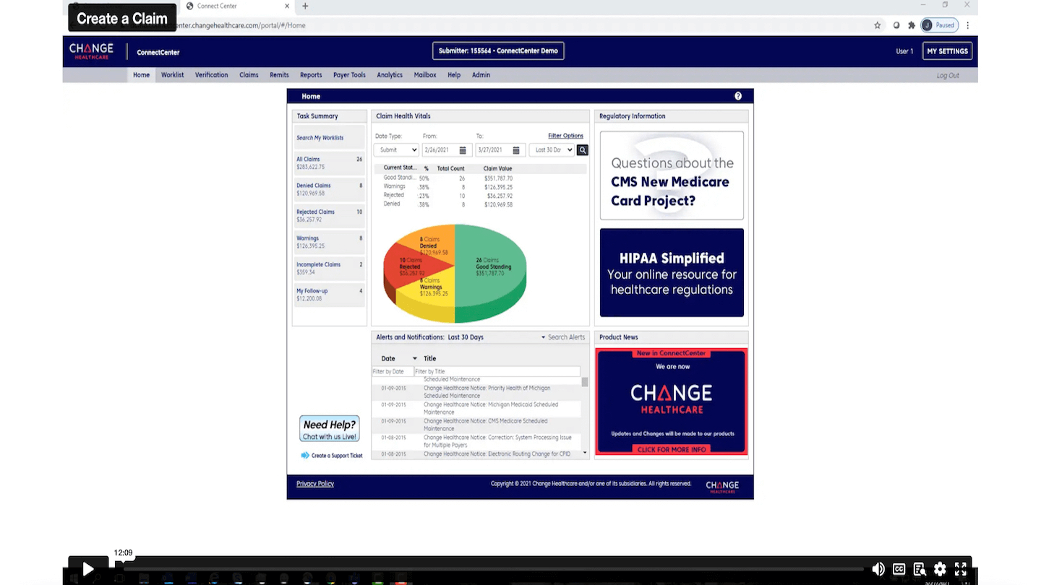This screenshot has width=1041, height=585.
Task: Open Incomplete Claims in Task Summary
Action: click(330, 269)
